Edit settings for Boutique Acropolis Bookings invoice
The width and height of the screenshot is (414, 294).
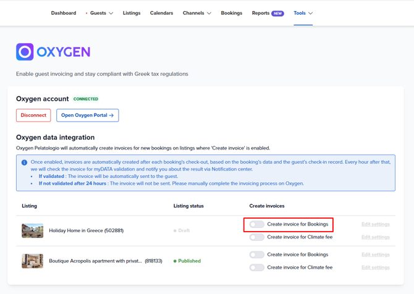(x=376, y=254)
